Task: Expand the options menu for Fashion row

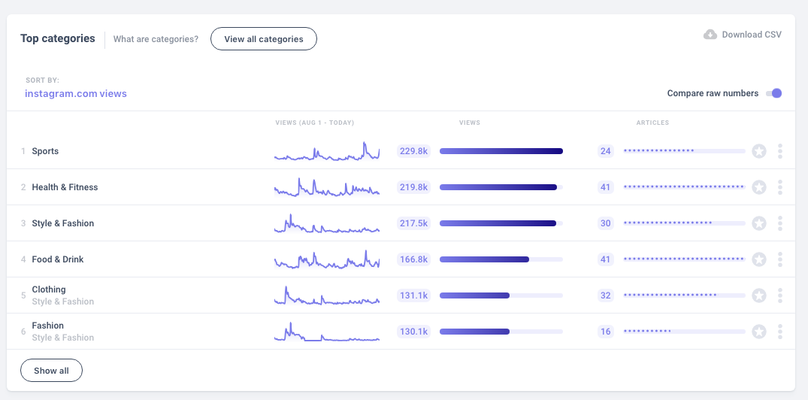Action: pyautogui.click(x=780, y=332)
